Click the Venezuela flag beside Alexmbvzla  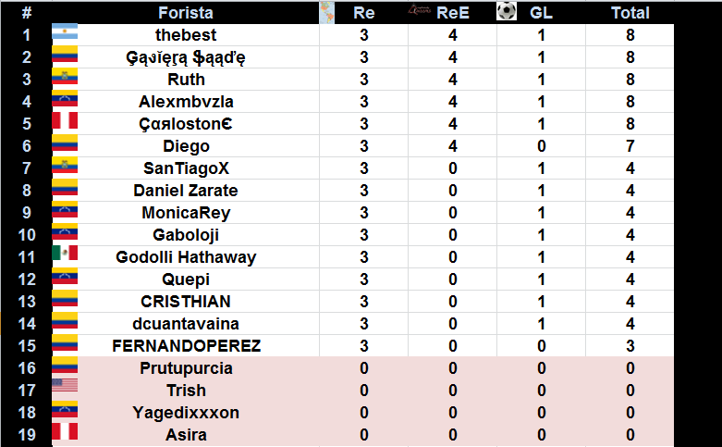pos(65,99)
